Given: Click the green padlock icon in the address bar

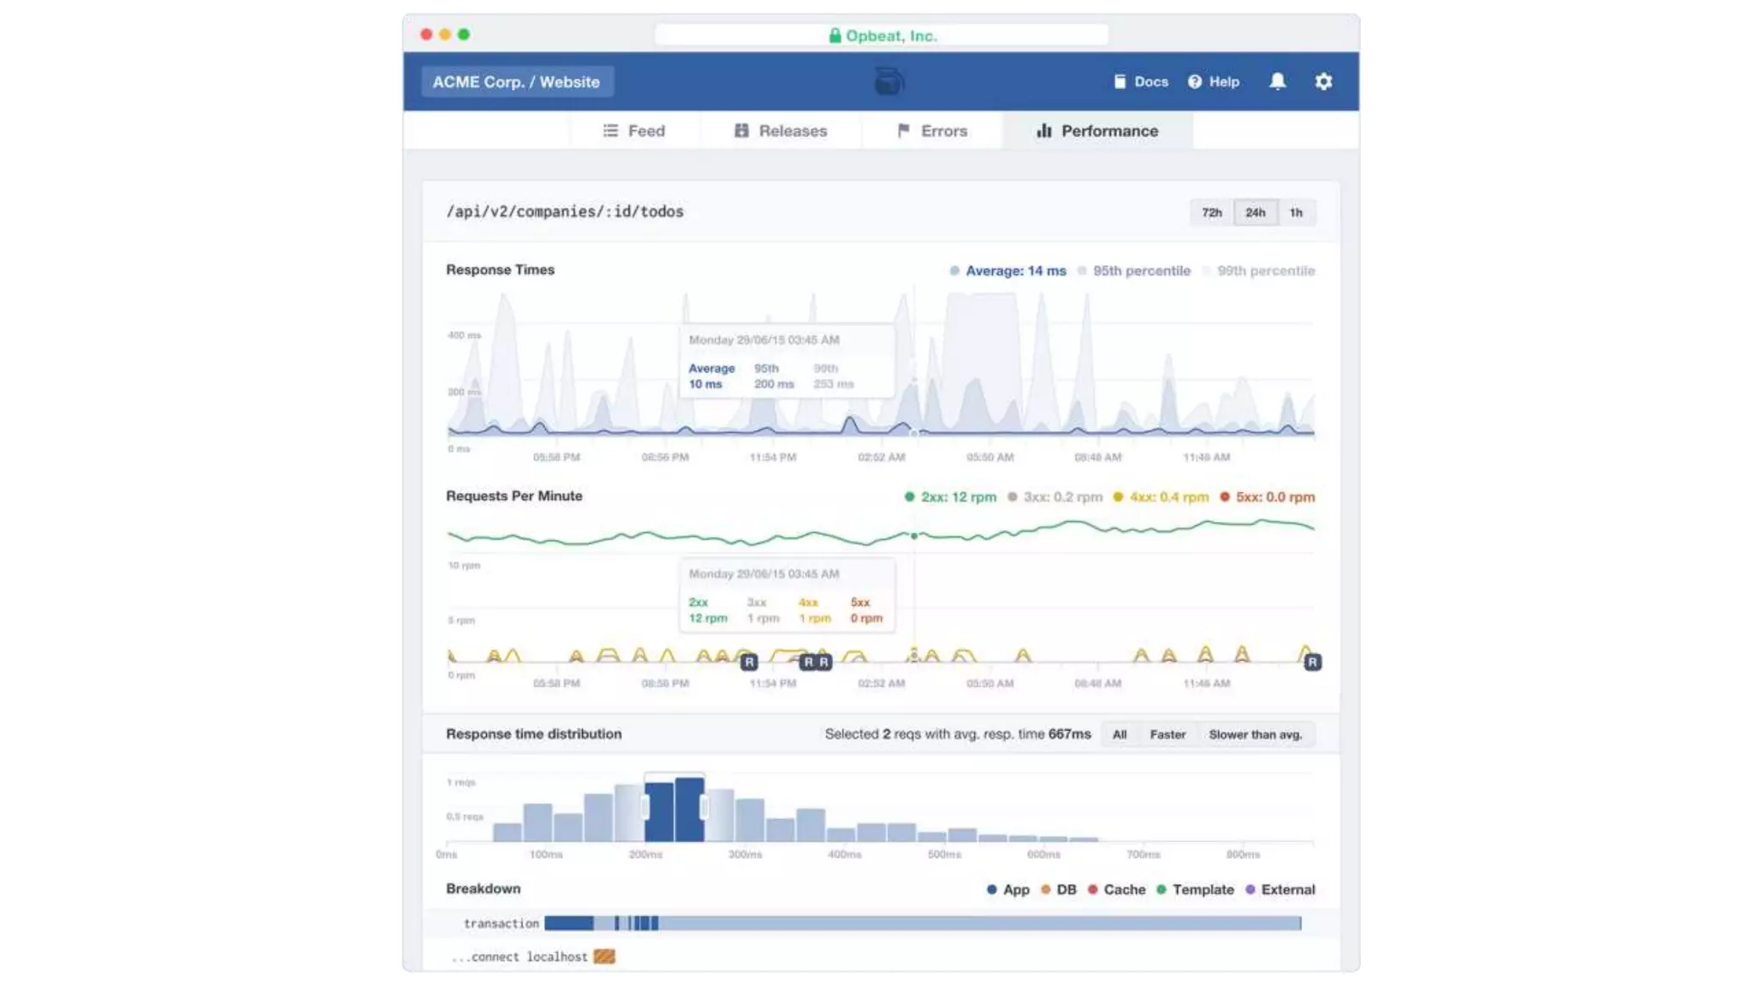Looking at the screenshot, I should pyautogui.click(x=835, y=35).
